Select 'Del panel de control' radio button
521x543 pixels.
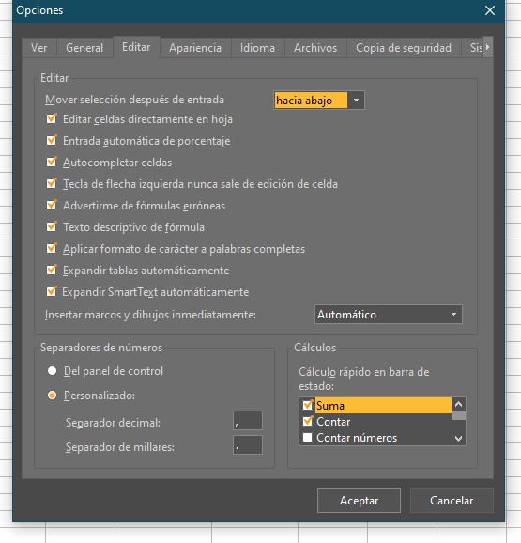pyautogui.click(x=52, y=371)
